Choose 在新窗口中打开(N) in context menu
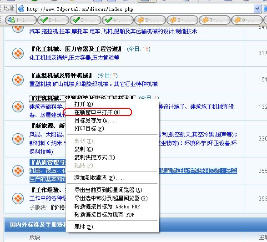This screenshot has width=267, height=242. [x=112, y=112]
